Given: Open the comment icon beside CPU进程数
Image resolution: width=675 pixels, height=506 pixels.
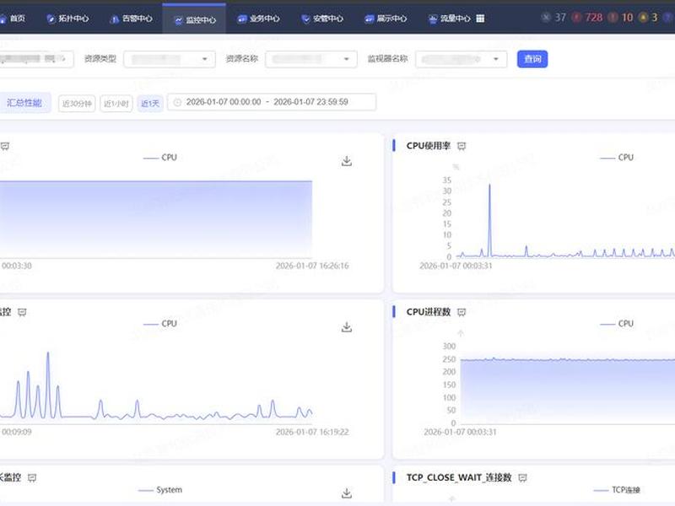Looking at the screenshot, I should click(462, 312).
